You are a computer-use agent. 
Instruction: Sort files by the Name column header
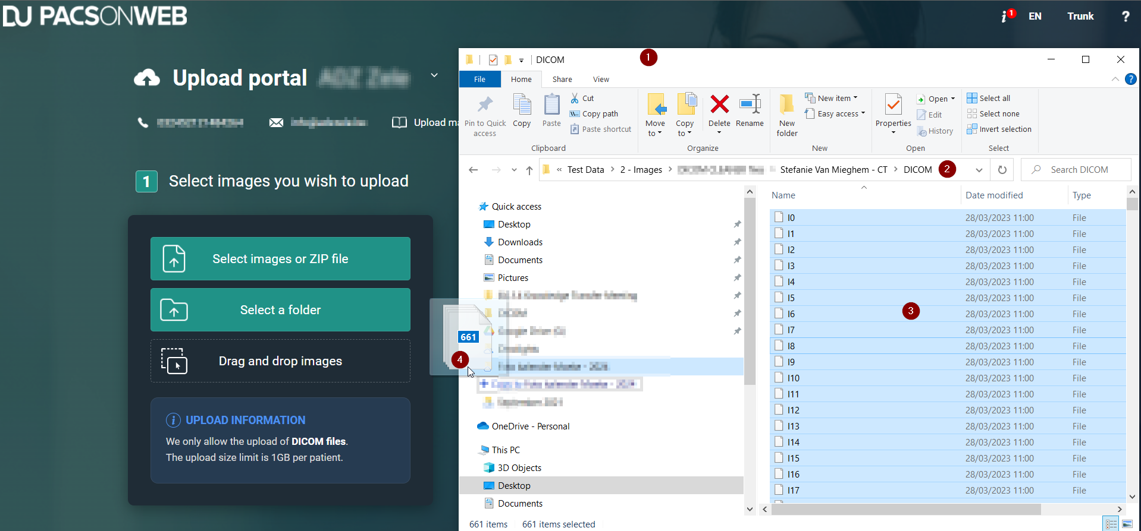[x=783, y=195]
